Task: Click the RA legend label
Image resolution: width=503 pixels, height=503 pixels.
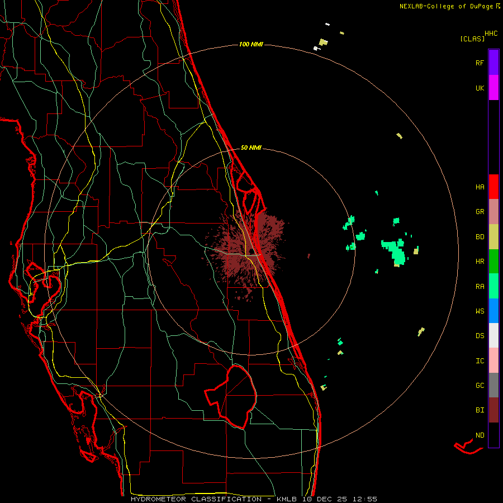Action: [x=480, y=287]
